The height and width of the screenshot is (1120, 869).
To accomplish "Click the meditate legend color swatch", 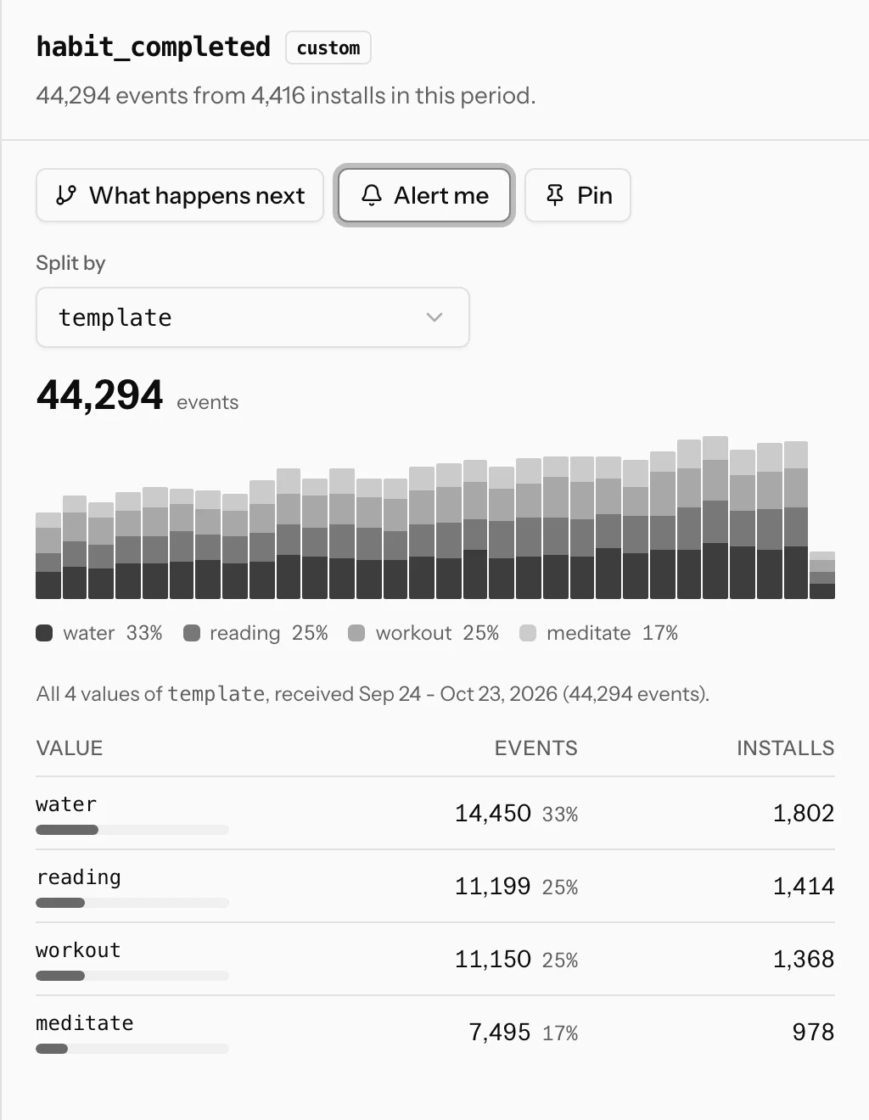I will 528,633.
